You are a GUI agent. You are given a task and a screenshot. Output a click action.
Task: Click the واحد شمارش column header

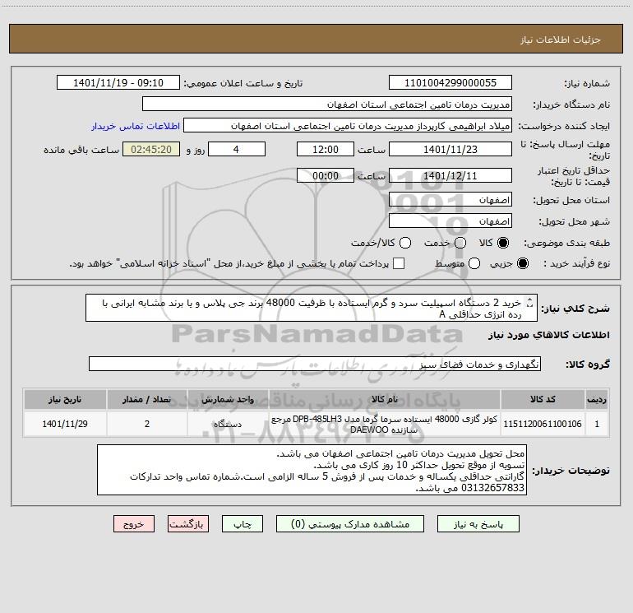tap(228, 399)
